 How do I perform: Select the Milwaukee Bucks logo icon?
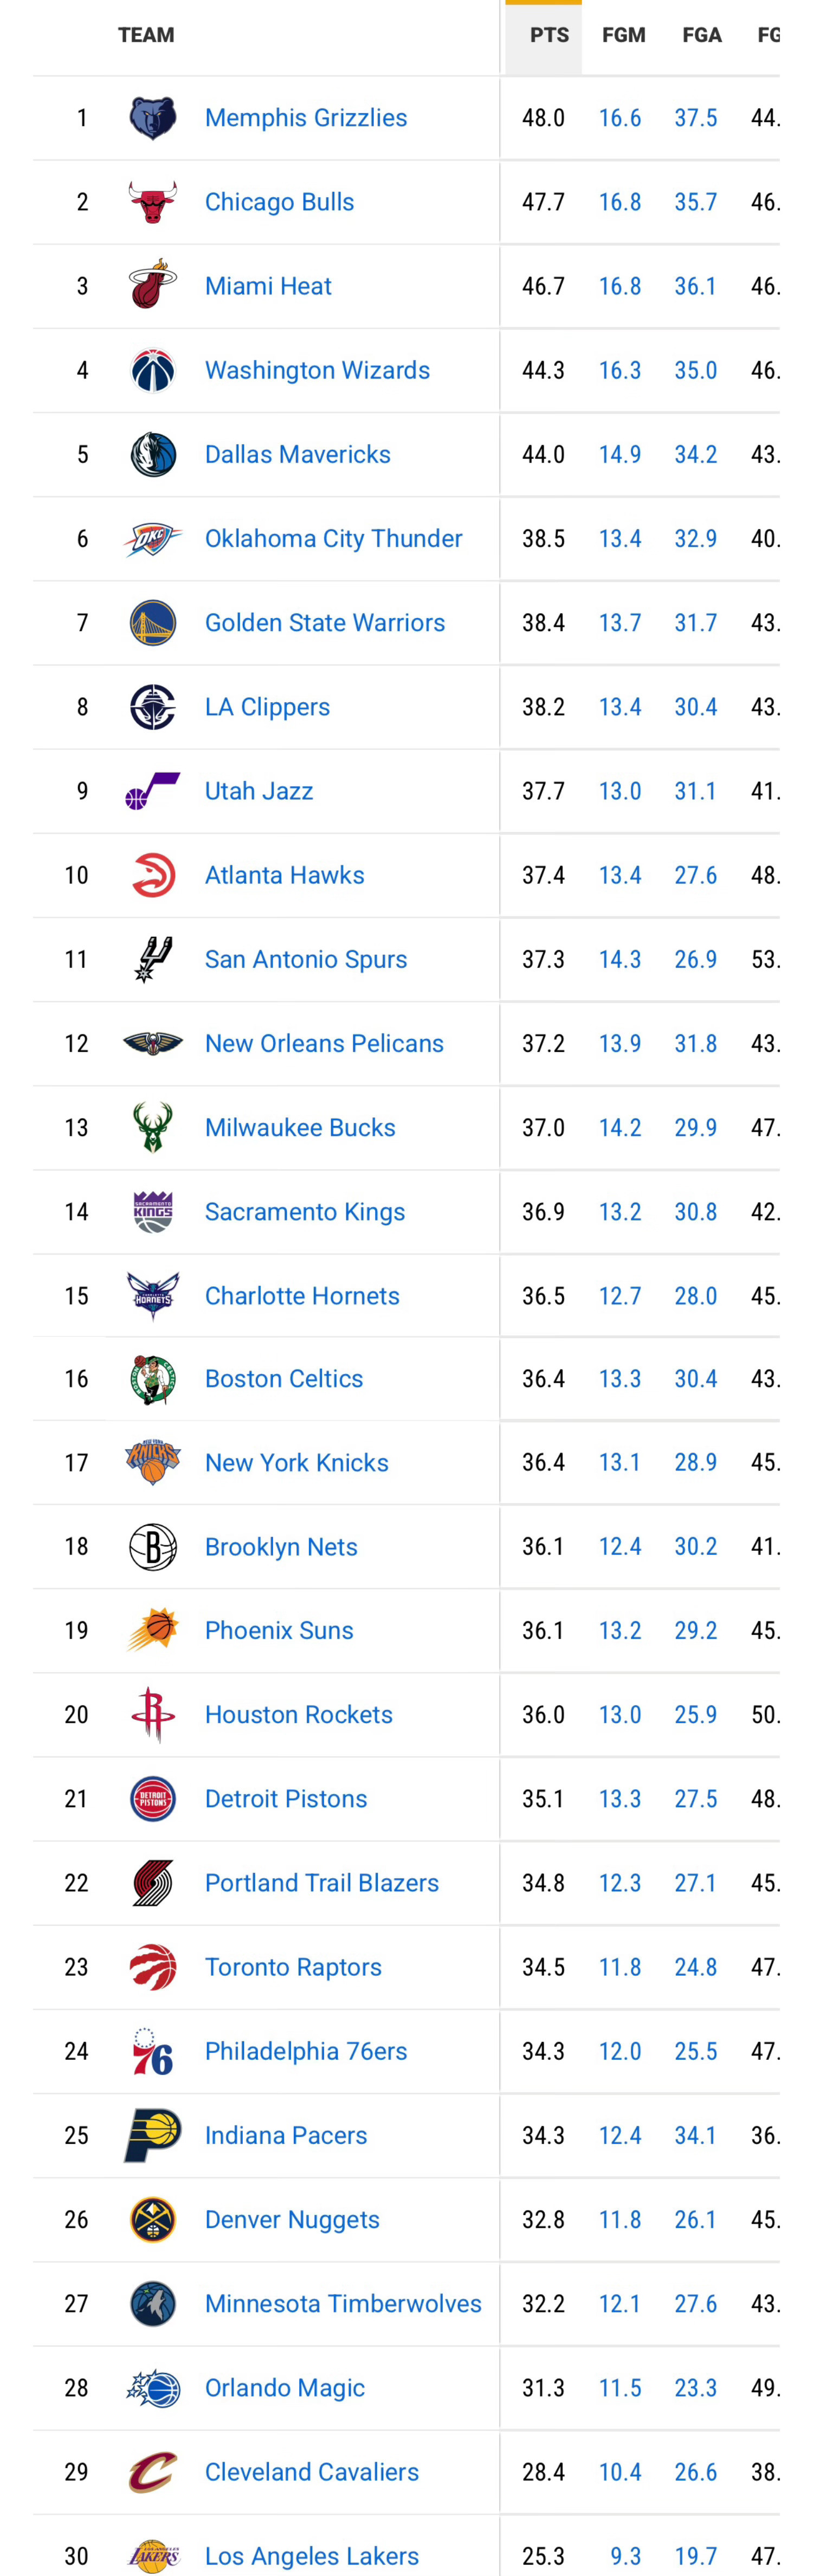tap(153, 1127)
